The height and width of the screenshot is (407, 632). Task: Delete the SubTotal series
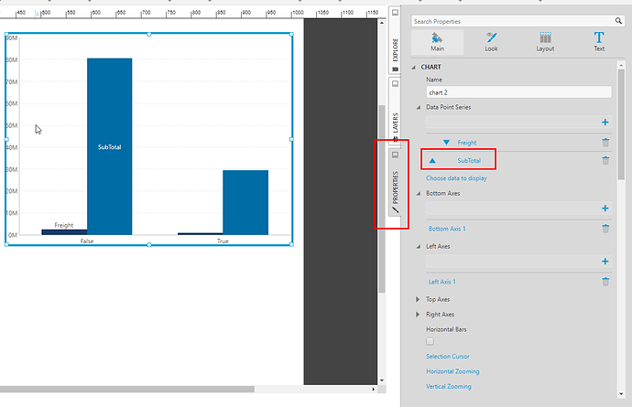(x=605, y=160)
